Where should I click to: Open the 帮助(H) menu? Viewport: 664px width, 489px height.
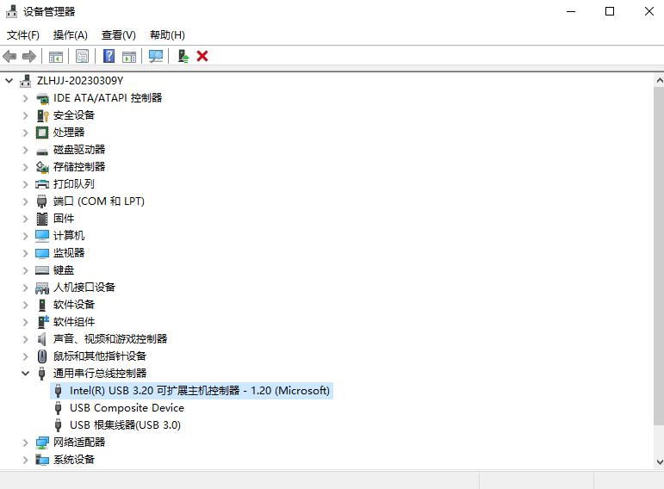click(167, 35)
